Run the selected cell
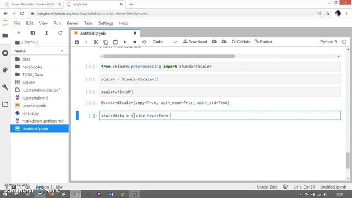 point(125,42)
